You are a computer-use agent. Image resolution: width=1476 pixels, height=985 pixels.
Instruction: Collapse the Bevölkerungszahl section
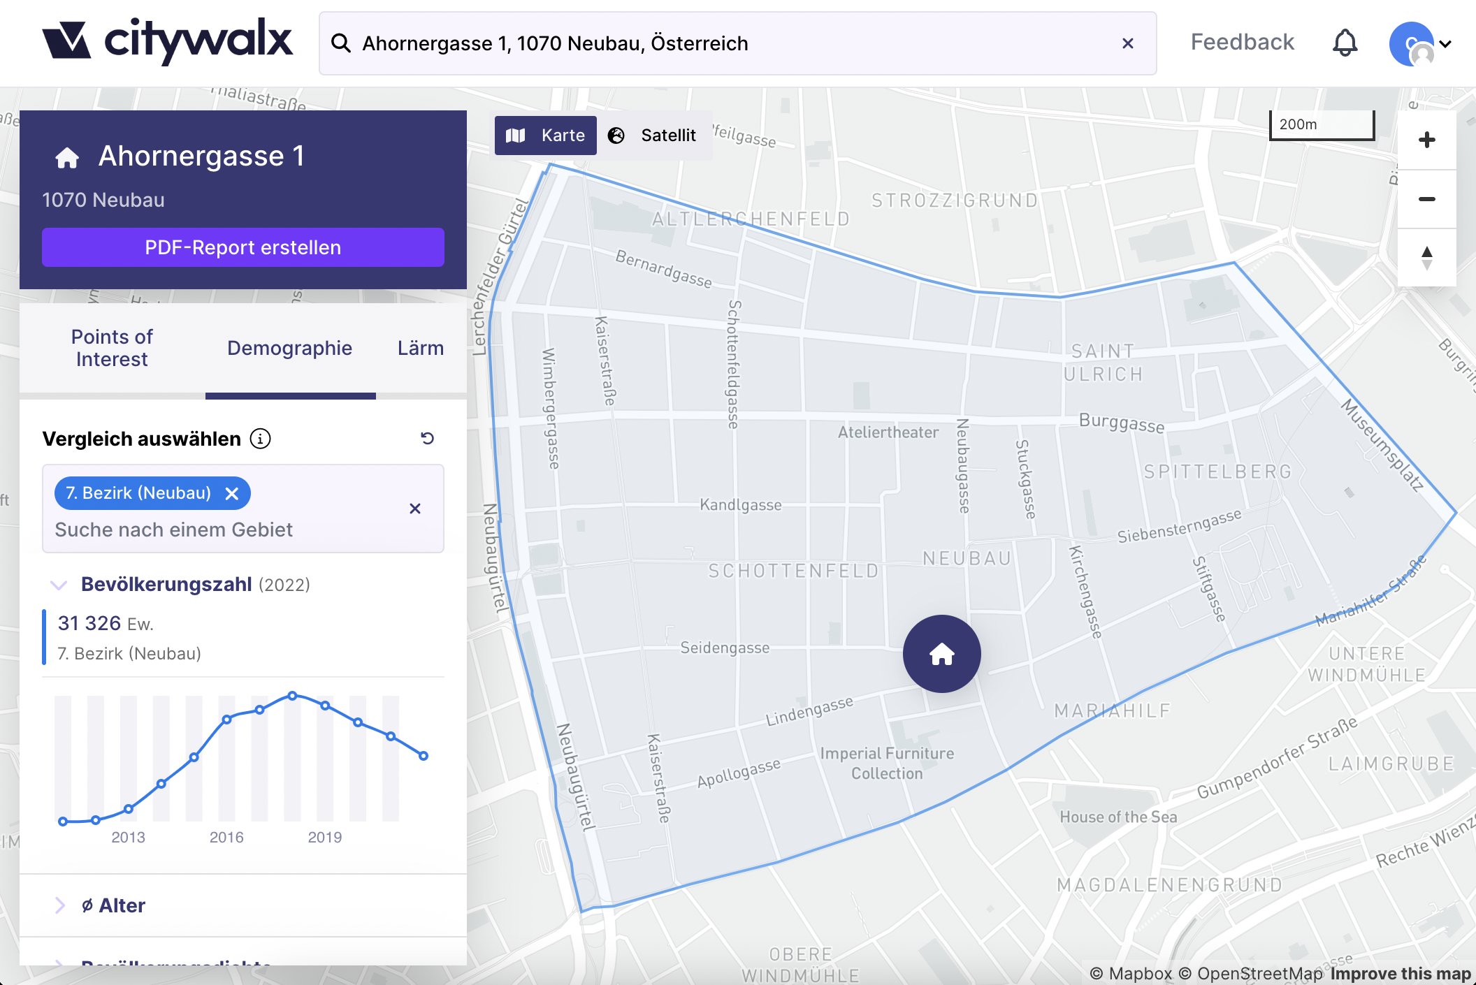click(59, 585)
